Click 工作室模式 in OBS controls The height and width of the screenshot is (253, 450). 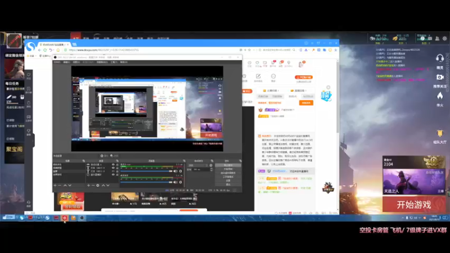click(x=228, y=177)
